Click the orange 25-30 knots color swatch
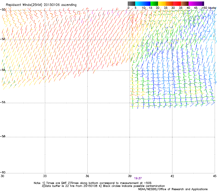 point(169,4)
